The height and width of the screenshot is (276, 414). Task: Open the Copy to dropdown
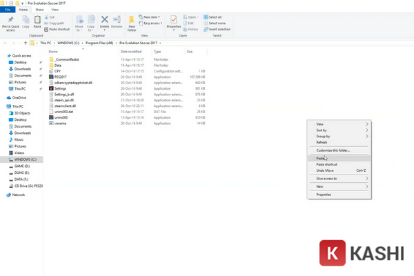pyautogui.click(x=91, y=23)
